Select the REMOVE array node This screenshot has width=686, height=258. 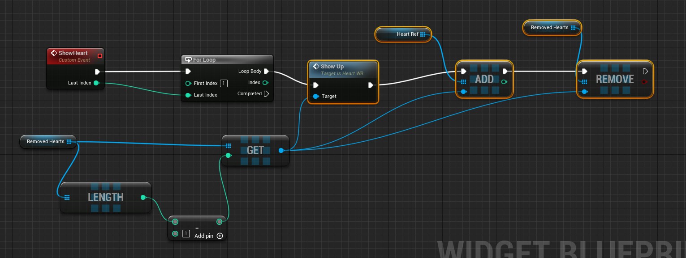pyautogui.click(x=614, y=80)
